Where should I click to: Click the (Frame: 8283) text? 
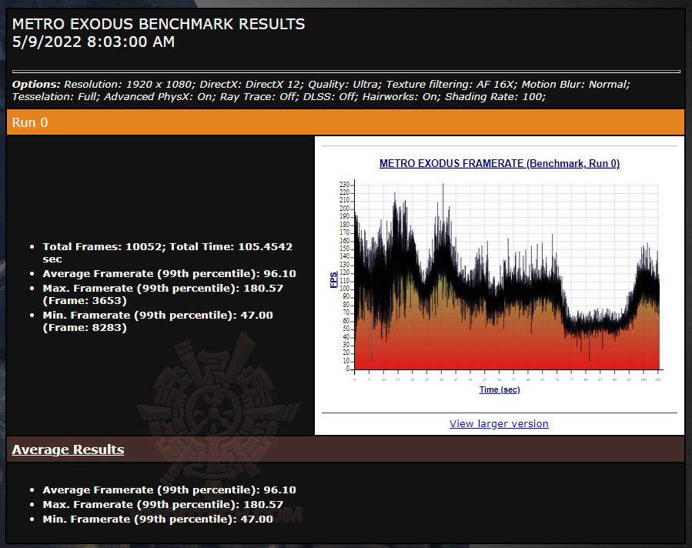coord(85,327)
